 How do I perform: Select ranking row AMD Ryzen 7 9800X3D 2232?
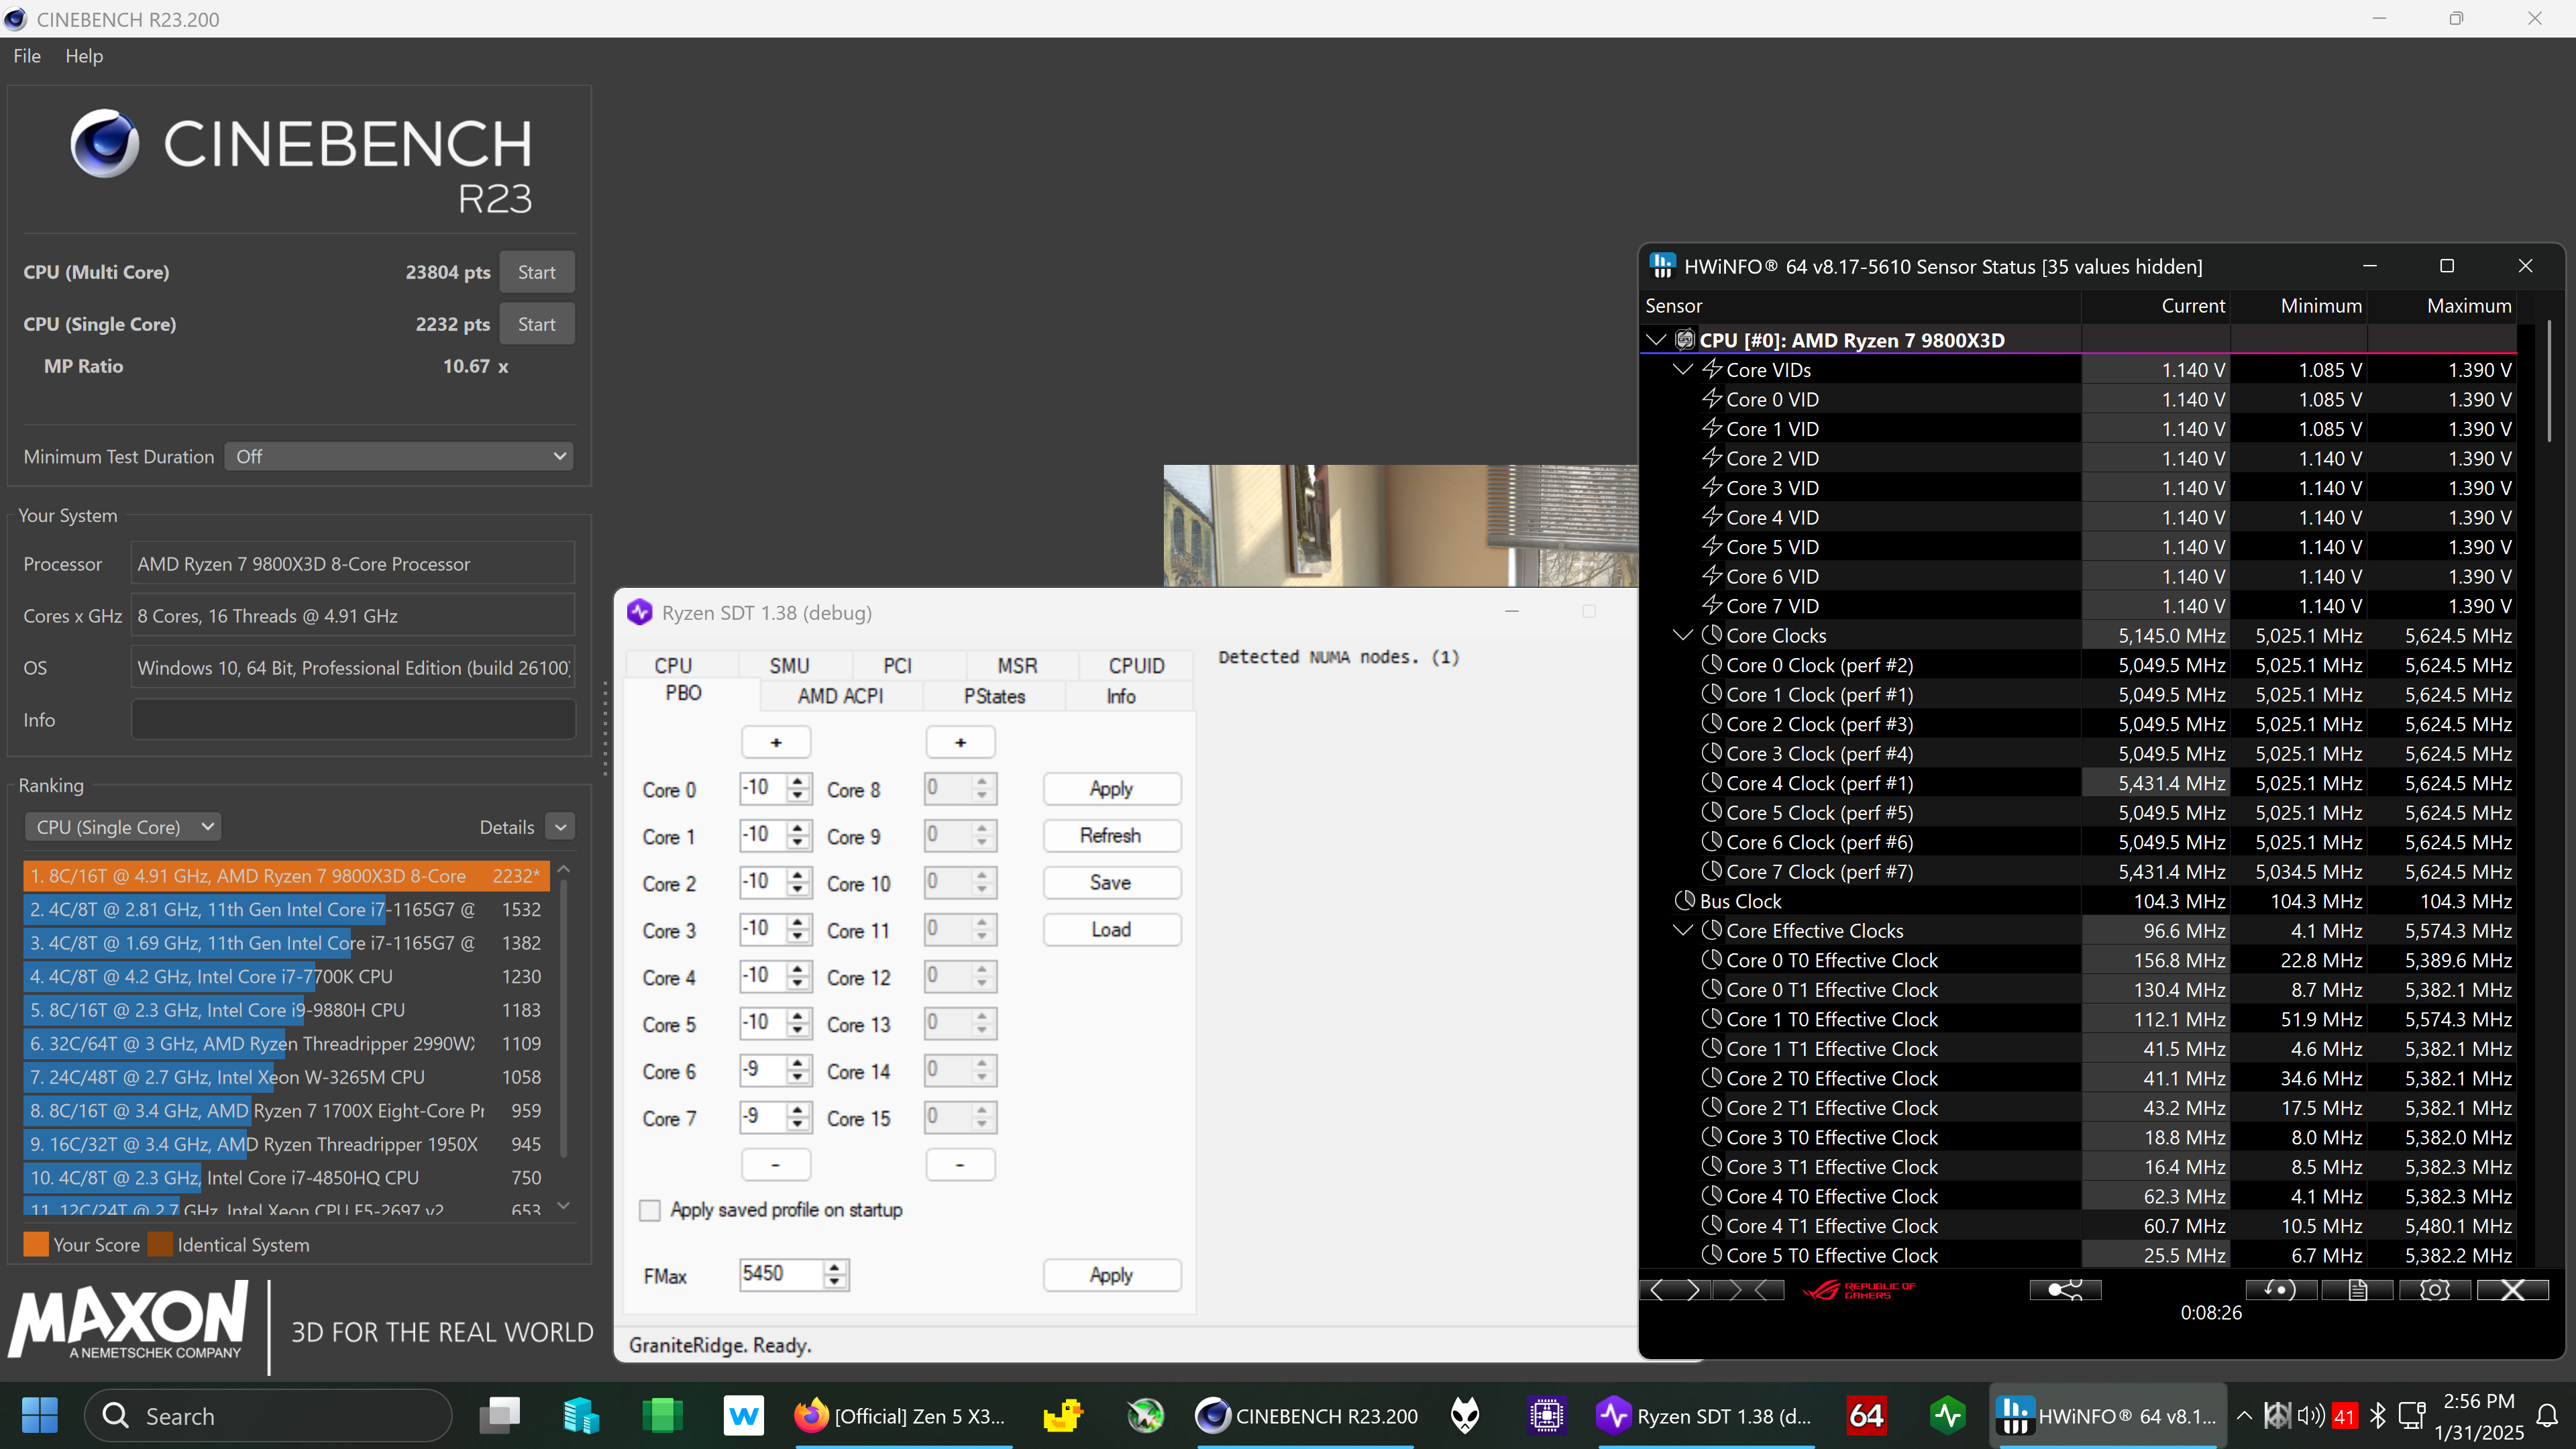coord(286,875)
